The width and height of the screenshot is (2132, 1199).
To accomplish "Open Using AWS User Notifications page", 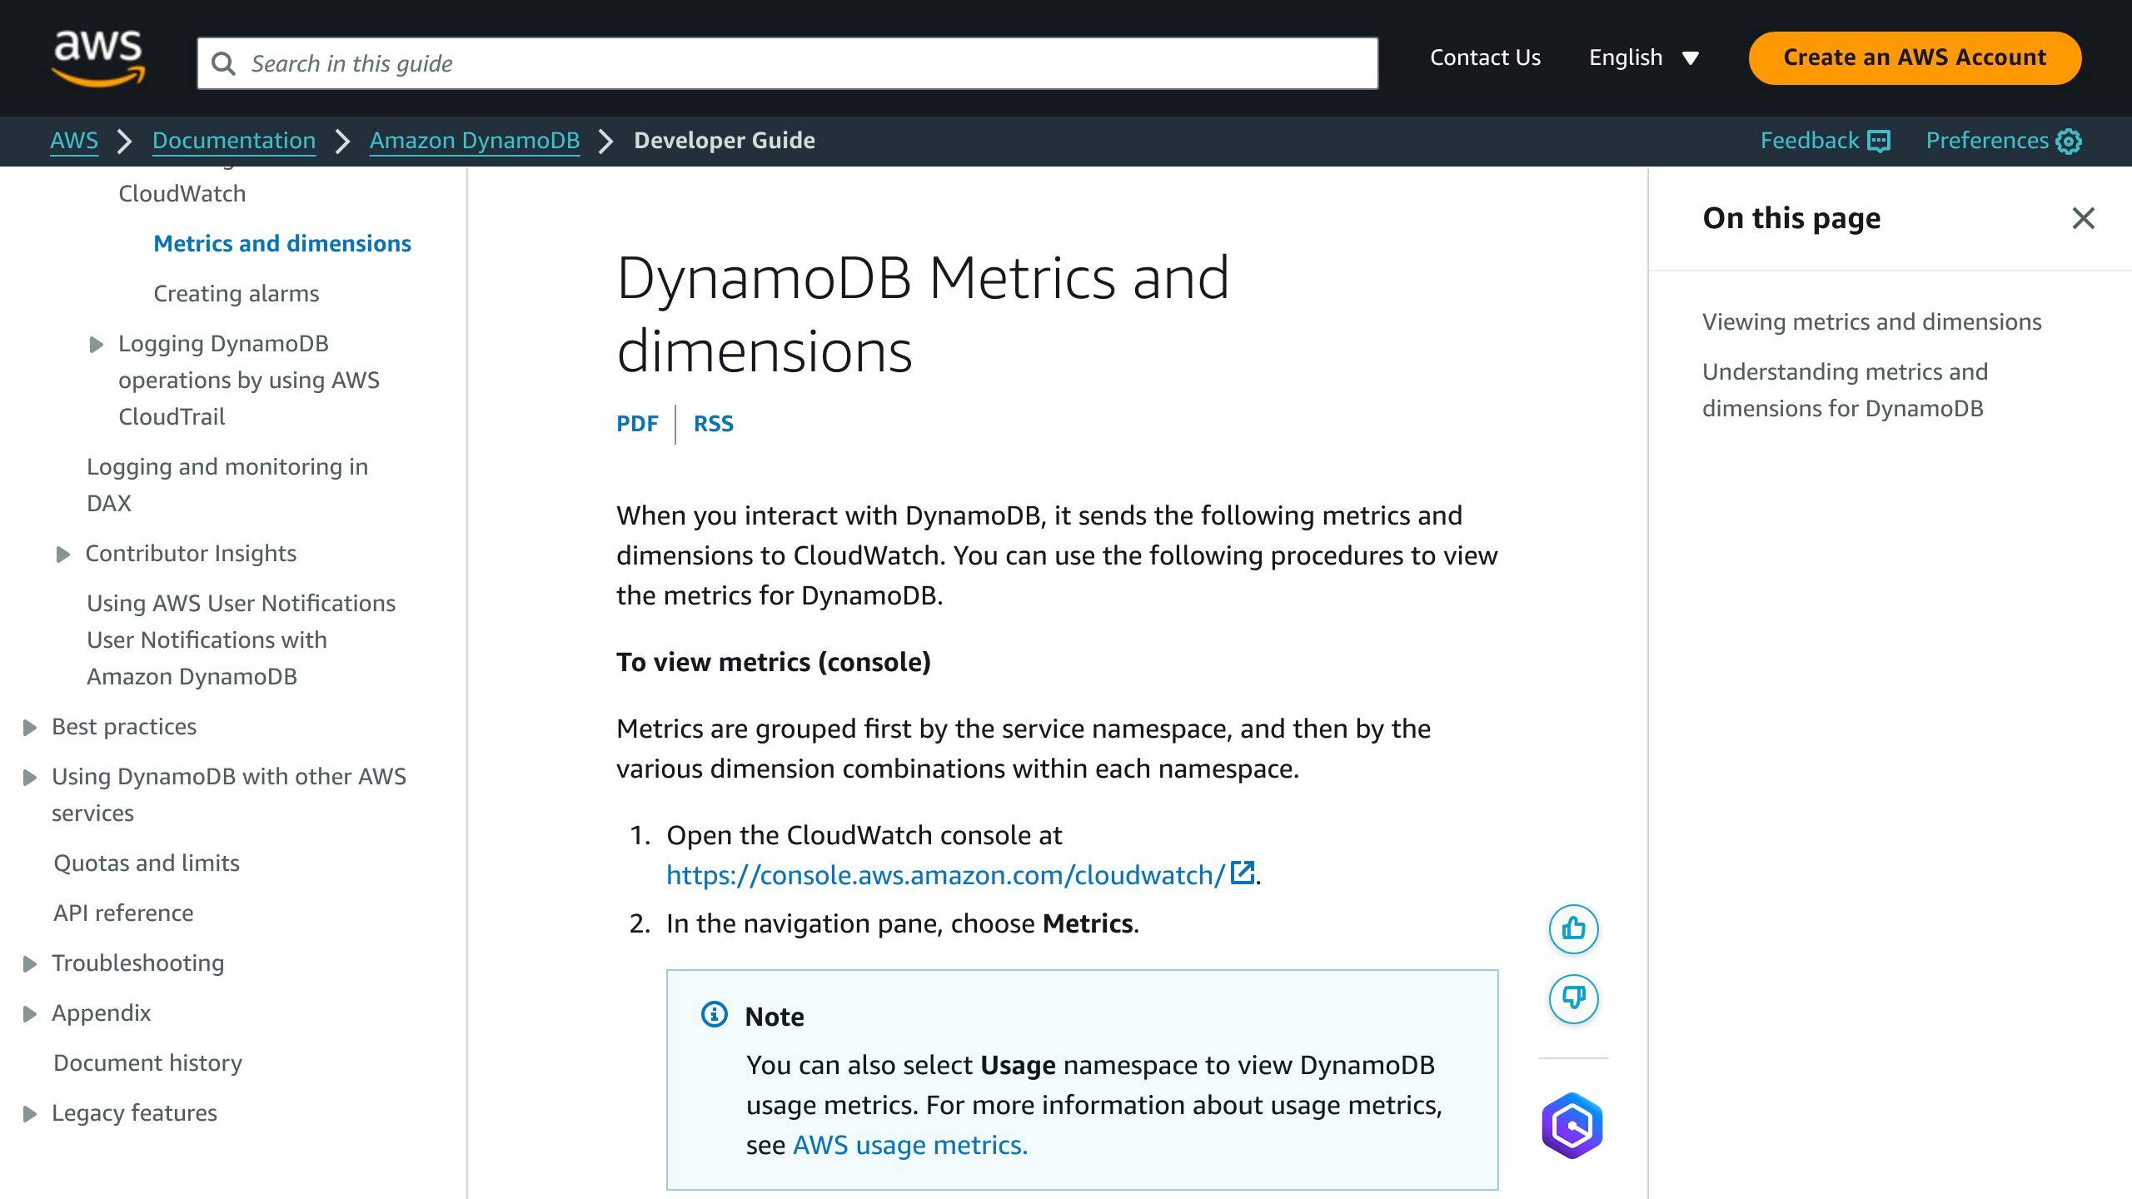I will 242,639.
